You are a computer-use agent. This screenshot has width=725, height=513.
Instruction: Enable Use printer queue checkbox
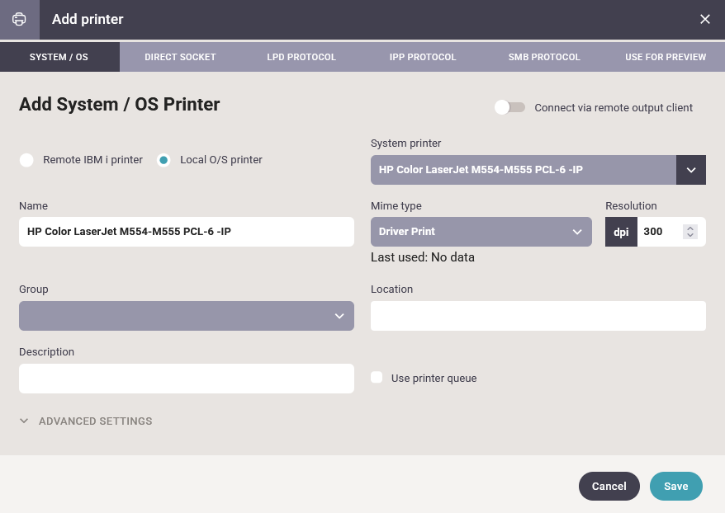377,378
